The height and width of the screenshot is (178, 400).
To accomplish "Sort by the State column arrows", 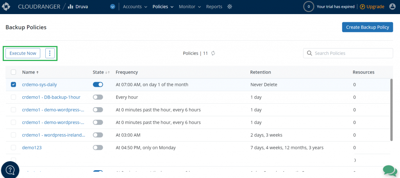I will click(x=107, y=72).
